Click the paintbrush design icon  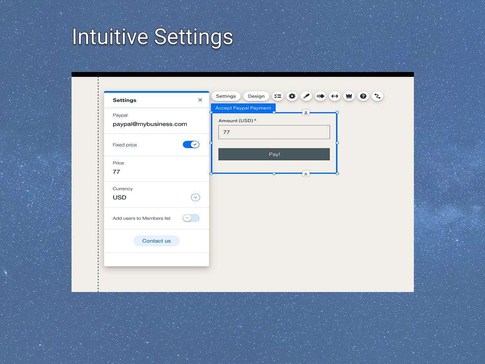[306, 96]
